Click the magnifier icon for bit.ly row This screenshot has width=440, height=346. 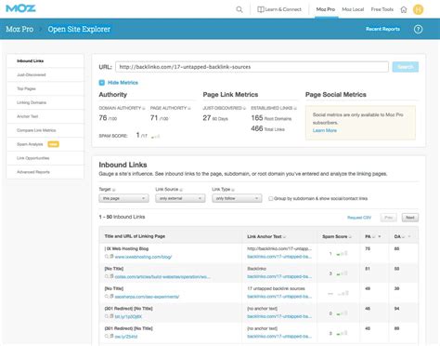pos(107,316)
